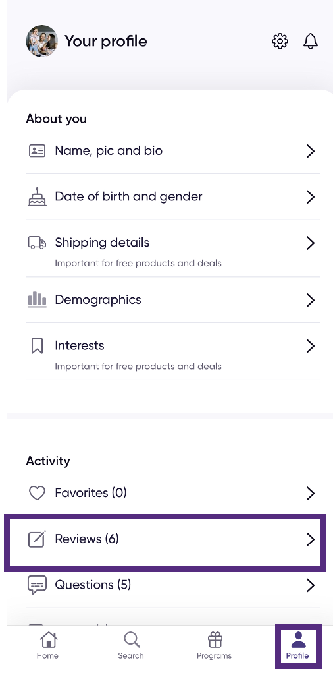Tap the profile photo avatar
333x675 pixels.
pos(41,41)
